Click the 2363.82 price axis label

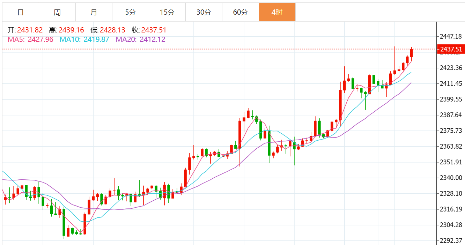(x=452, y=146)
